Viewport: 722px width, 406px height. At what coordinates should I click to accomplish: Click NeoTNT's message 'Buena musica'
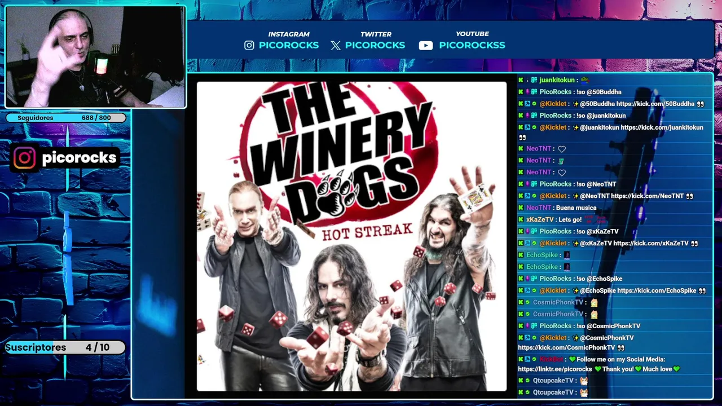tap(576, 208)
